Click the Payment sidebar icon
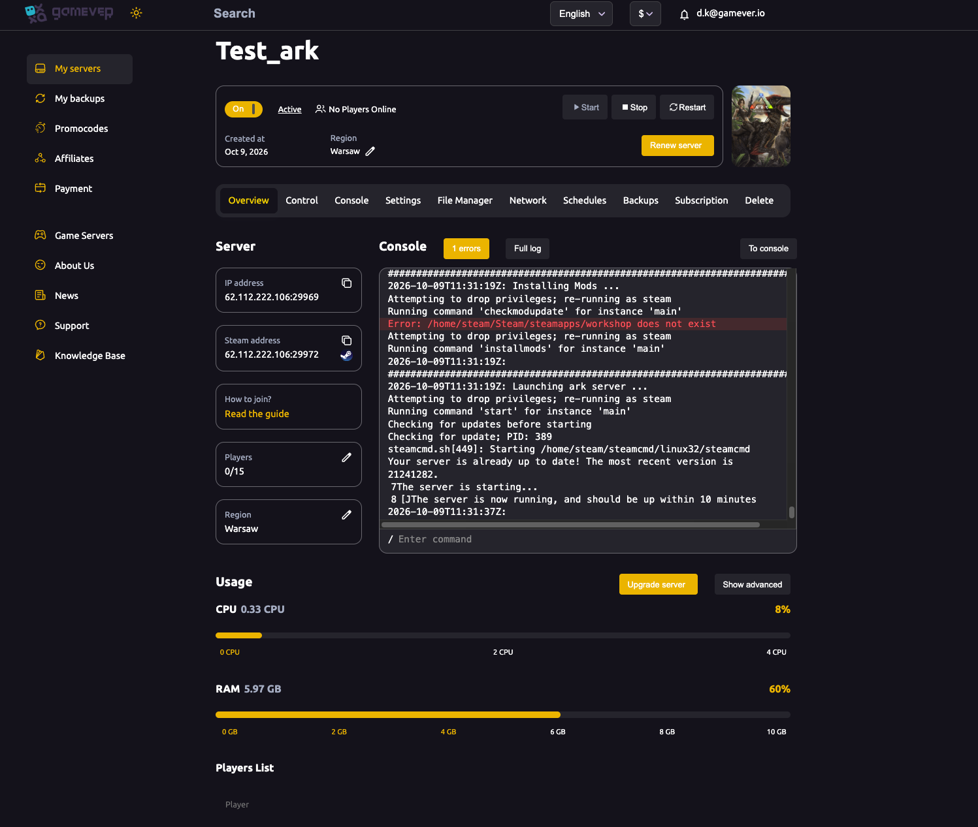The height and width of the screenshot is (827, 978). click(41, 188)
